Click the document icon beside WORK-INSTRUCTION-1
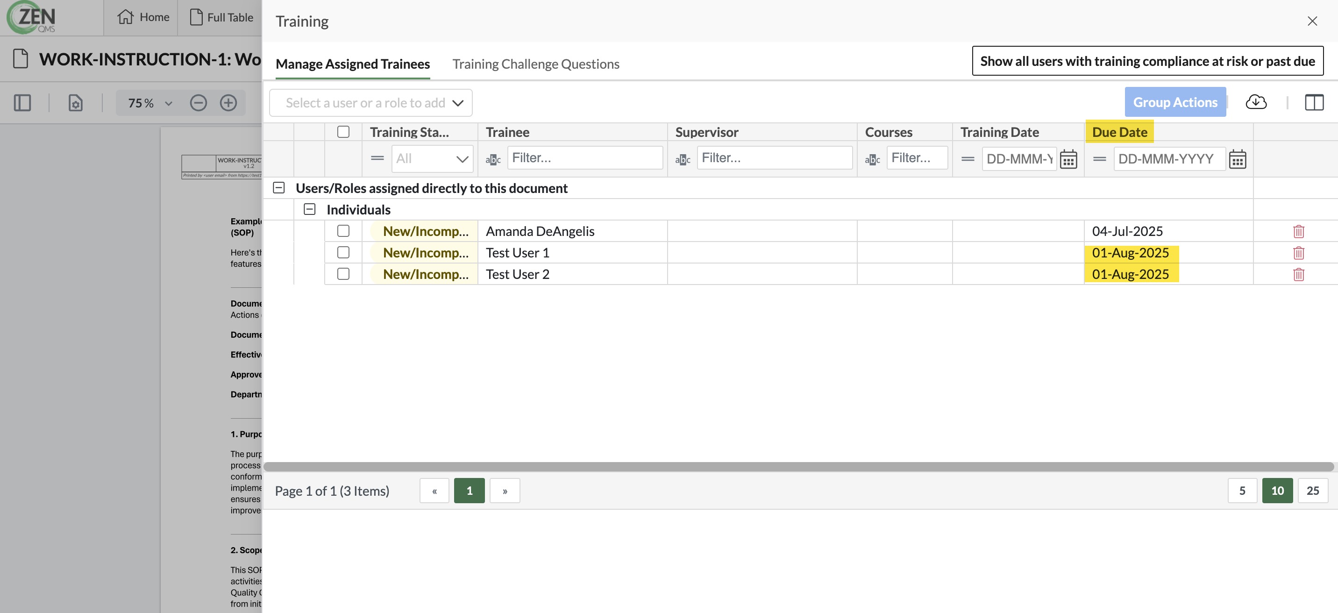Screen dimensions: 1338x613 pos(20,59)
